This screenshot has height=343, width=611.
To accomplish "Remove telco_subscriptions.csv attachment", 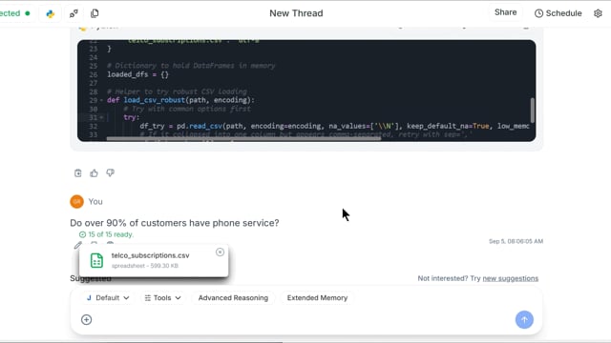I will coord(220,252).
